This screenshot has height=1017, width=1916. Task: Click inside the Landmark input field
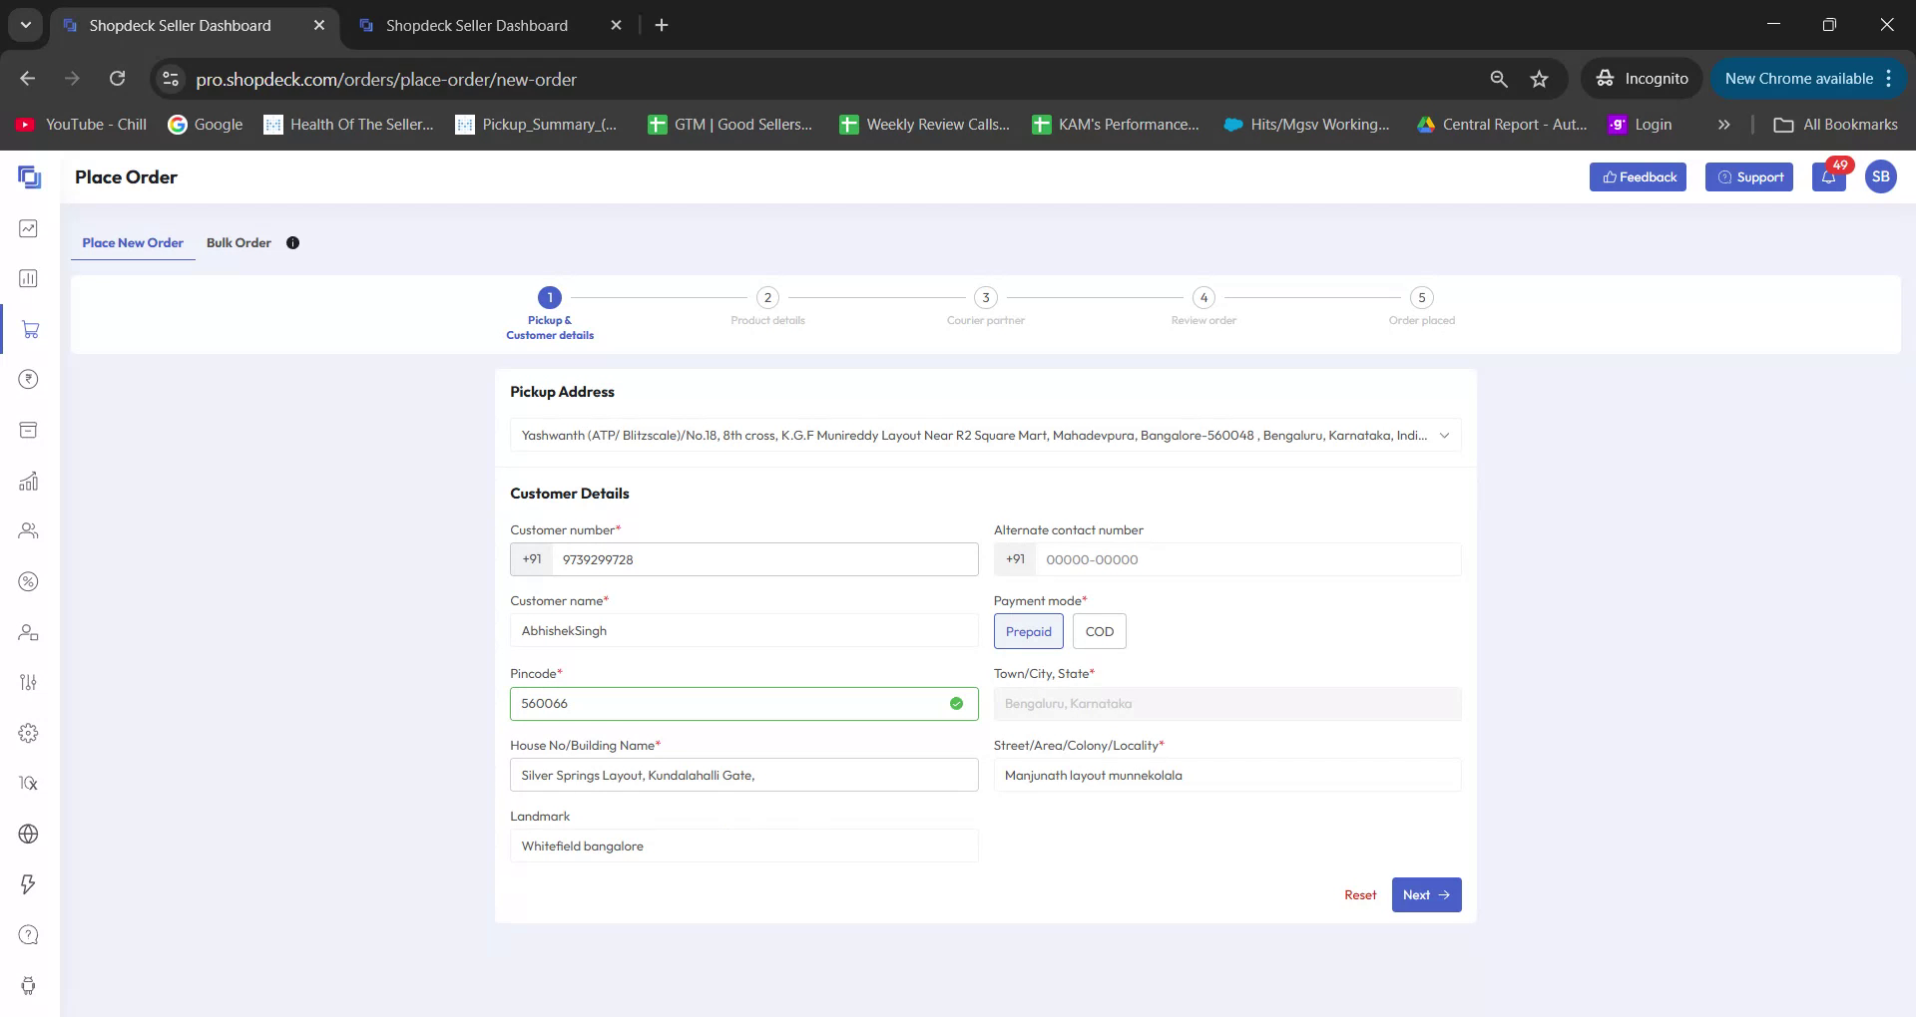[742, 846]
